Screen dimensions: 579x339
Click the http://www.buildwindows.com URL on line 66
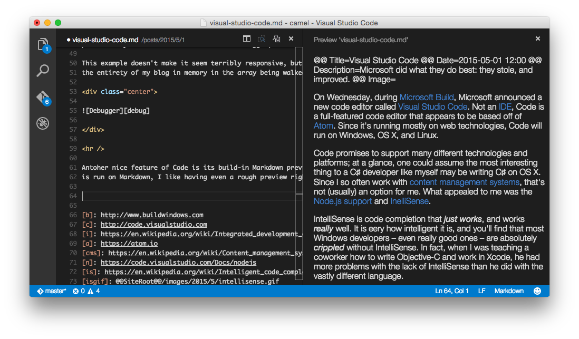click(152, 215)
